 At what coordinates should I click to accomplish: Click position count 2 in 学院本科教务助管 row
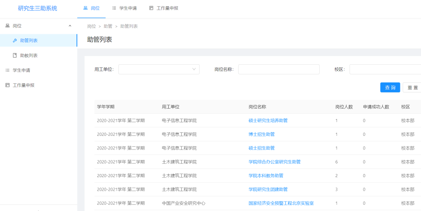(x=337, y=176)
